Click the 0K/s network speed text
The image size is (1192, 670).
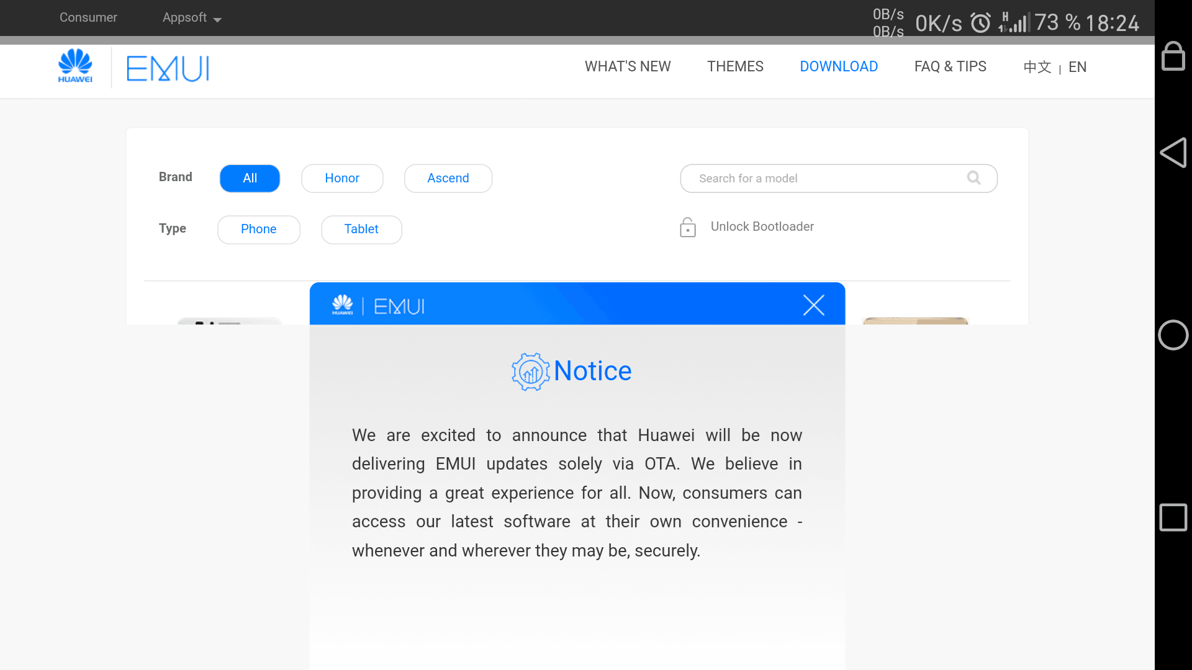pyautogui.click(x=939, y=24)
